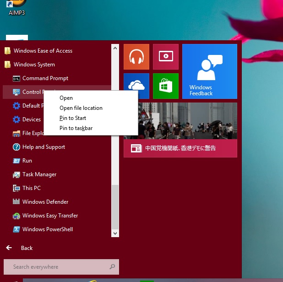Open Windows PowerShell entry

57,229
